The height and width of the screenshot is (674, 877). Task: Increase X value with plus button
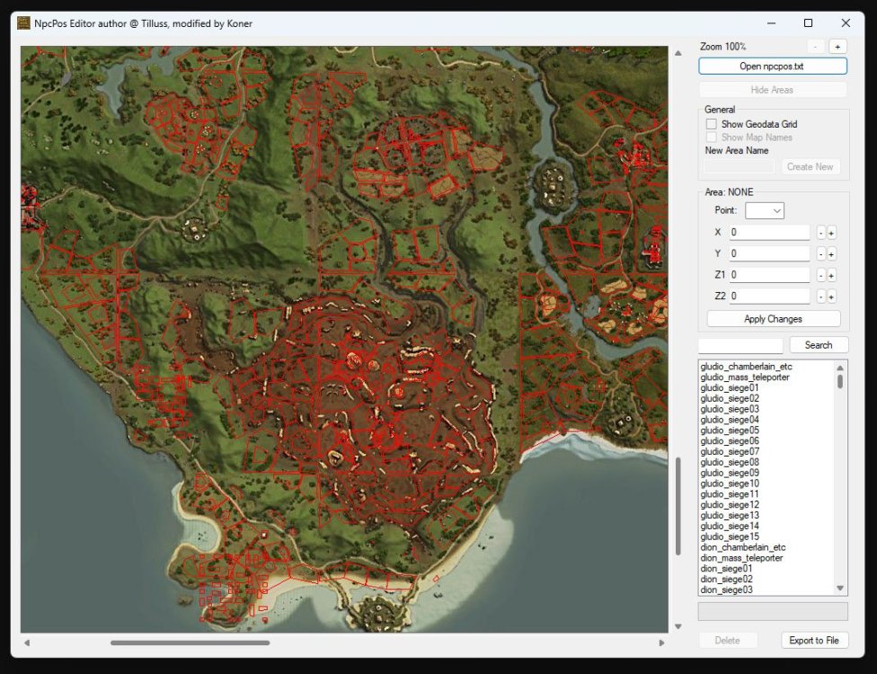coord(831,233)
